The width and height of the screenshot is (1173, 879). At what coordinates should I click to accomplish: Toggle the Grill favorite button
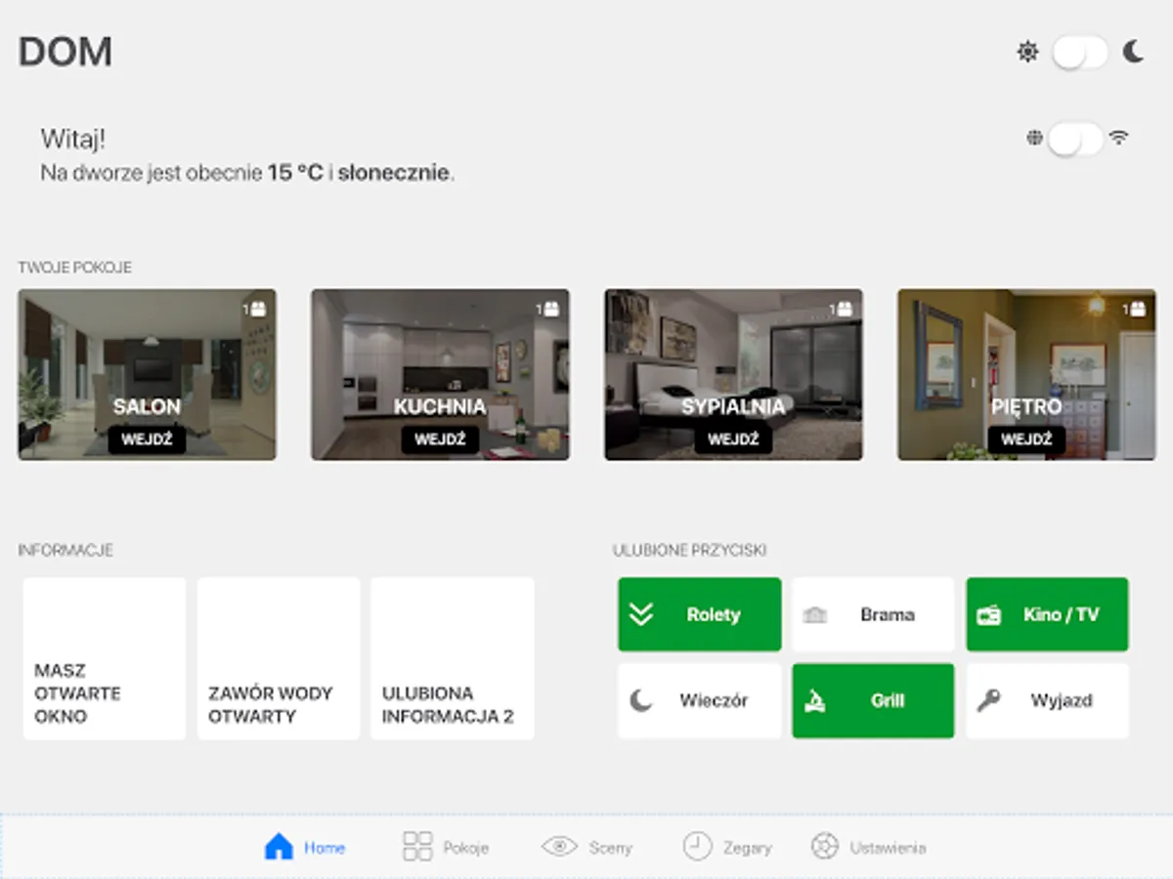coord(873,700)
